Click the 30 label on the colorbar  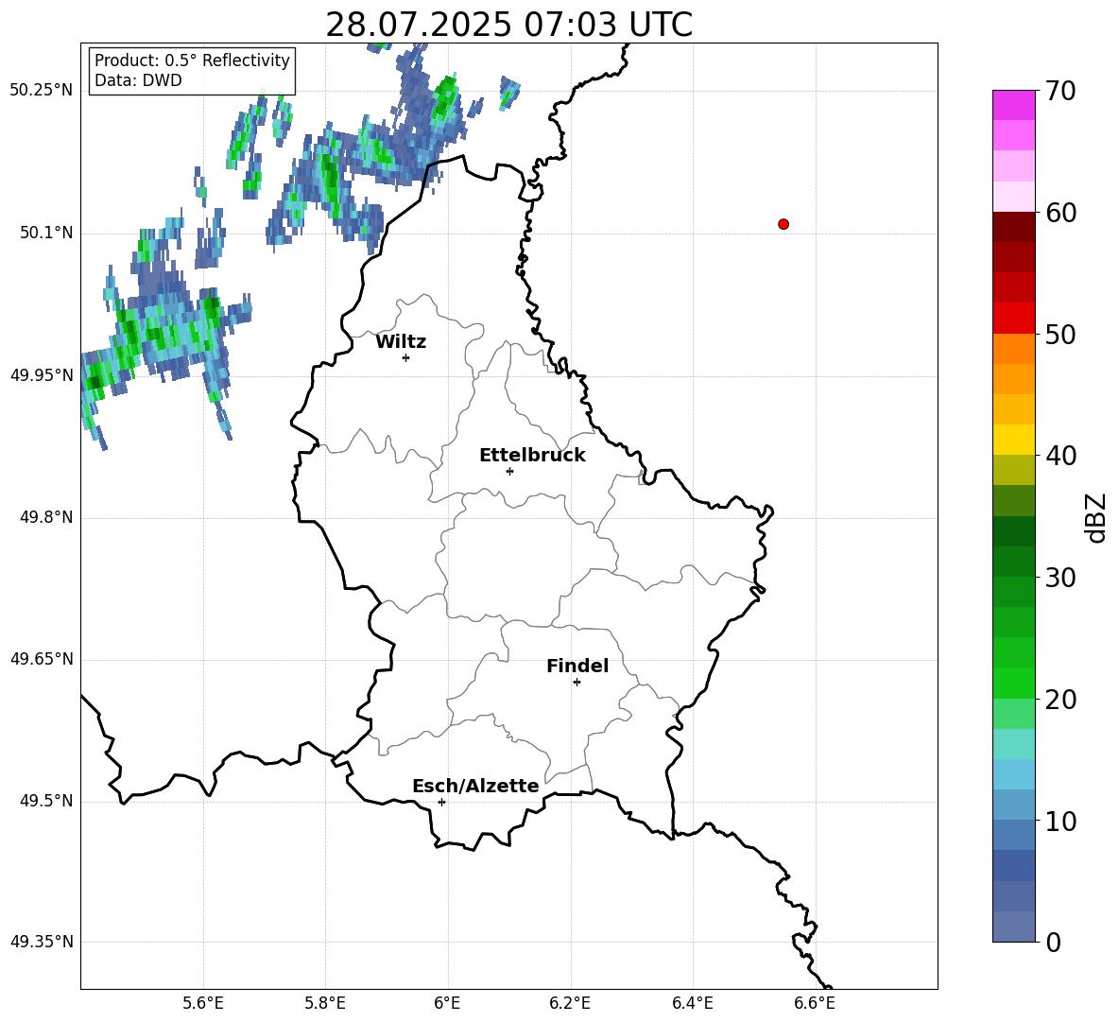click(1060, 578)
